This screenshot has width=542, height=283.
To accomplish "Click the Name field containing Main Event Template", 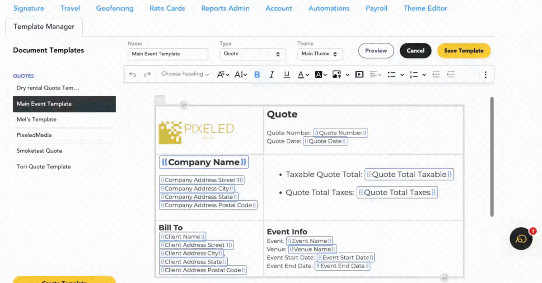I will (x=168, y=54).
